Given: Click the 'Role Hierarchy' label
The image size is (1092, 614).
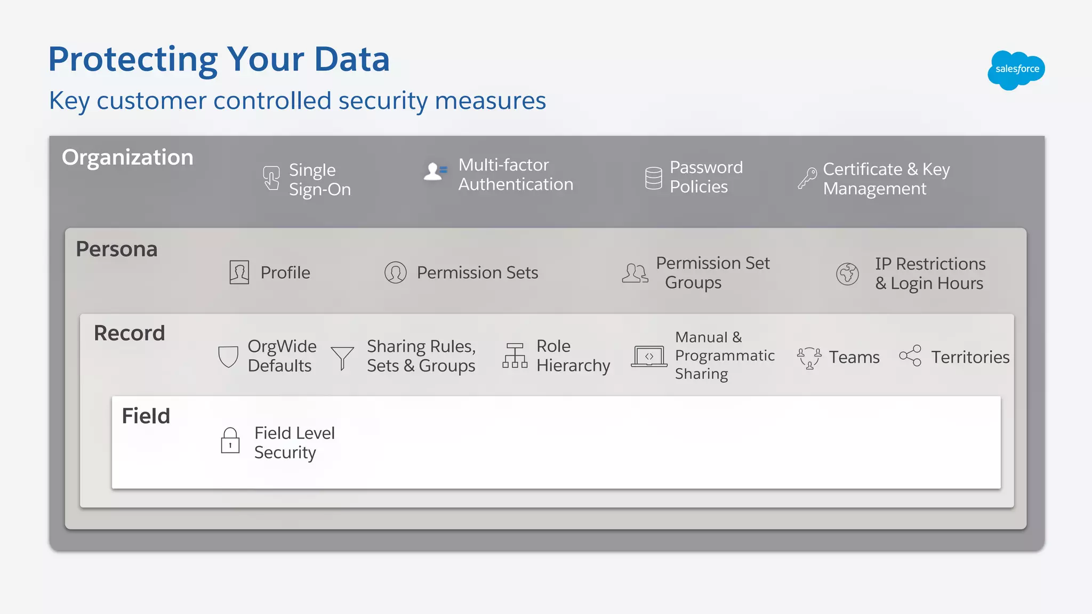Looking at the screenshot, I should (x=573, y=356).
